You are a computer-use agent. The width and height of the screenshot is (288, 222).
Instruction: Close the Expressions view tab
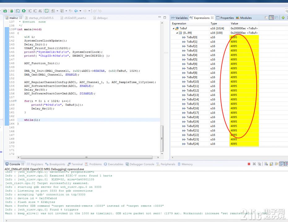coord(212,18)
